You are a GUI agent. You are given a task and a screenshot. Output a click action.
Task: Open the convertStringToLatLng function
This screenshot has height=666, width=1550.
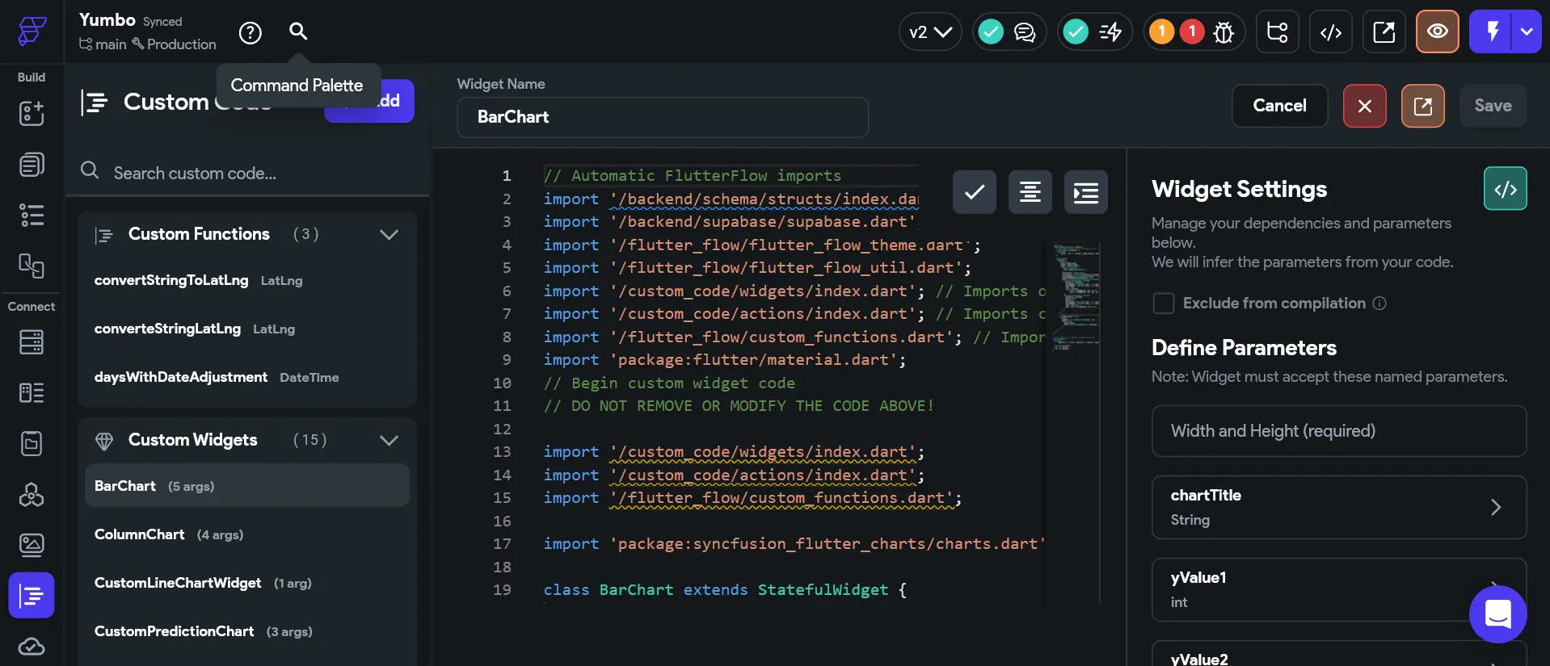(247, 280)
